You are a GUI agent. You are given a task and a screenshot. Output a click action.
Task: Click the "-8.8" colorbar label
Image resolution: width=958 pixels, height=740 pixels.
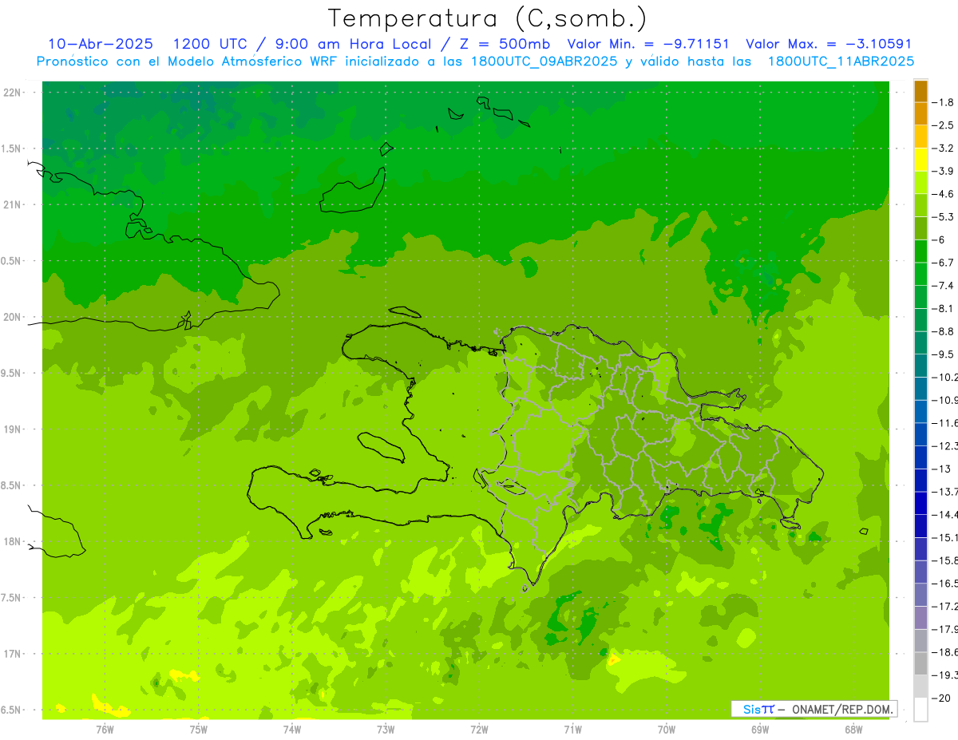point(944,331)
